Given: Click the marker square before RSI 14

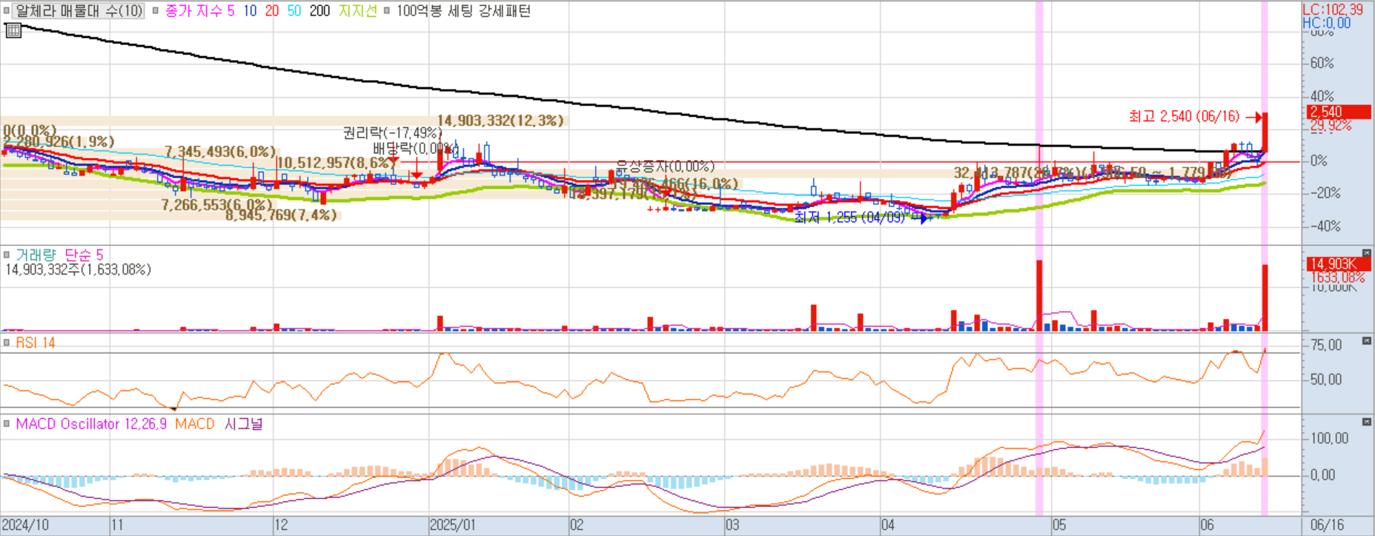Looking at the screenshot, I should [x=7, y=343].
